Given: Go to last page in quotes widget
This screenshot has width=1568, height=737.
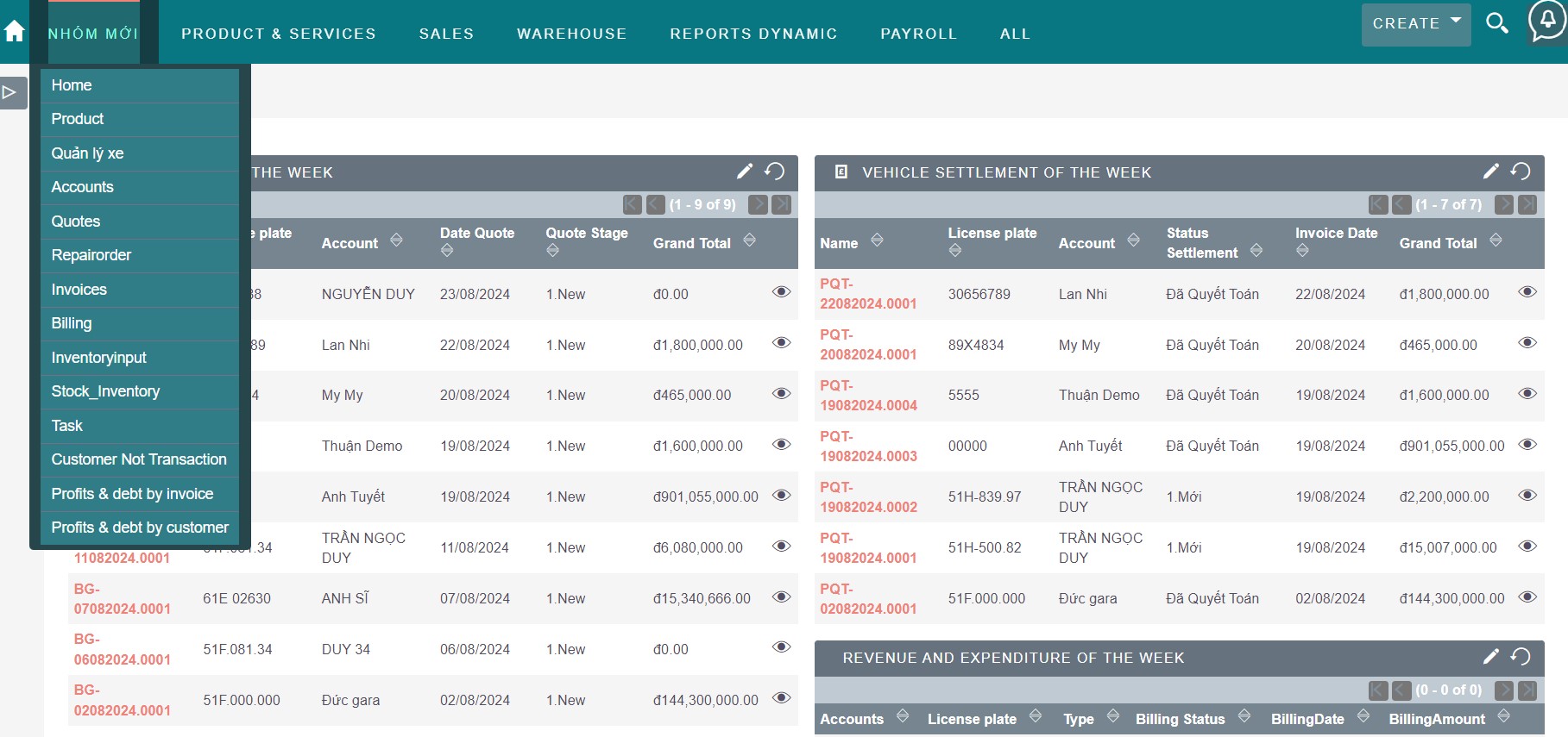Looking at the screenshot, I should tap(782, 204).
